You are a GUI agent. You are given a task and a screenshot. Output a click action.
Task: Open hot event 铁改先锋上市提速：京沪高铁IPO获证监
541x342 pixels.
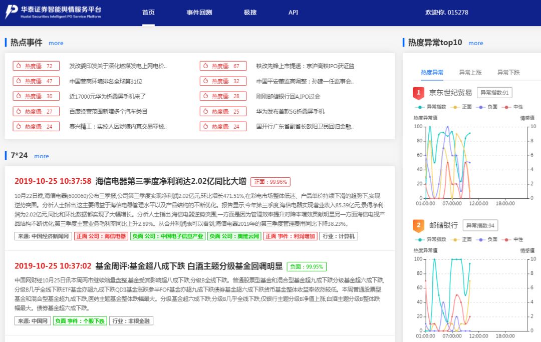click(305, 66)
